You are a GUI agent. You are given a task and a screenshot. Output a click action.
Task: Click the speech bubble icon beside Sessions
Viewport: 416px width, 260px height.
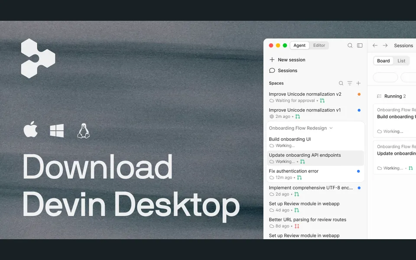(x=272, y=71)
